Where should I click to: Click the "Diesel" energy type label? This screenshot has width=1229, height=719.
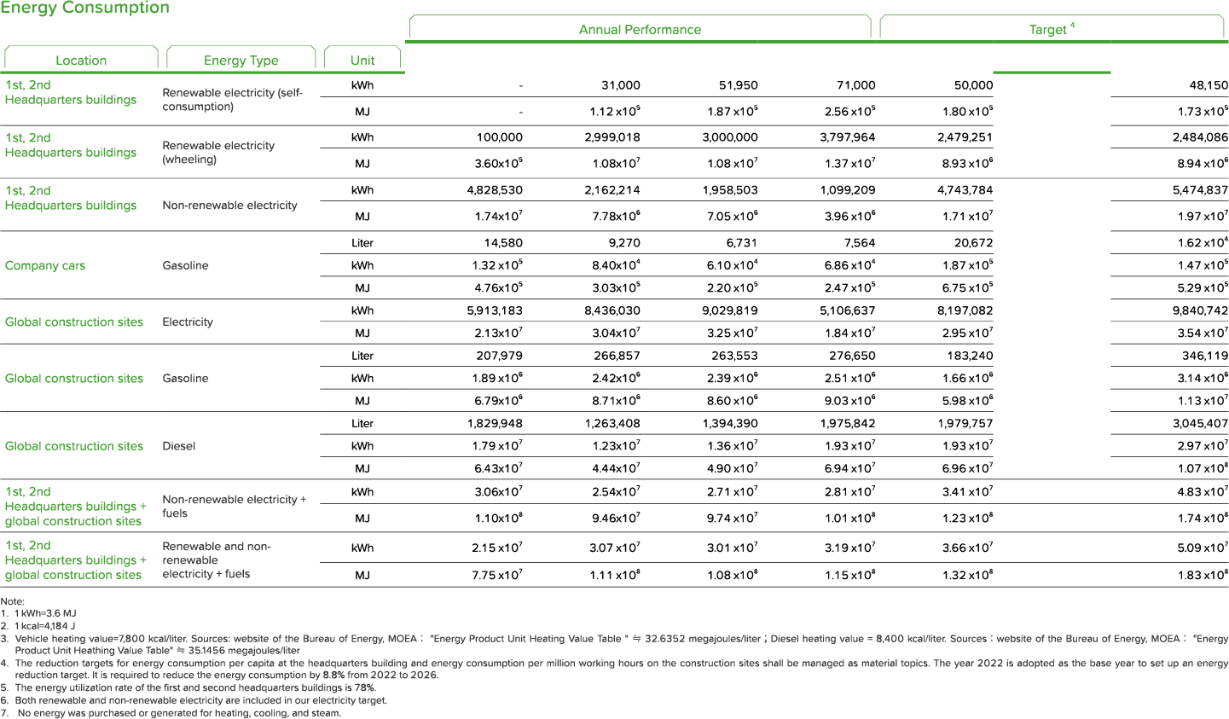[179, 446]
